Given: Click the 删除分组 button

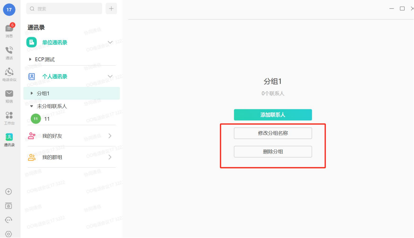Looking at the screenshot, I should (273, 151).
